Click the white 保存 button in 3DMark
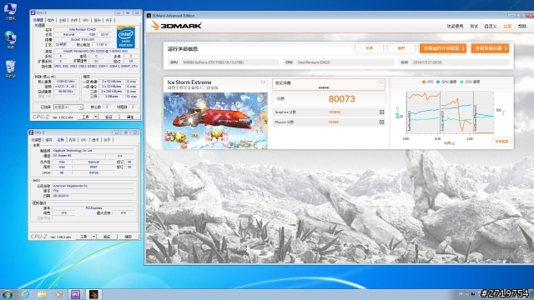The width and height of the screenshot is (534, 300). 401,48
